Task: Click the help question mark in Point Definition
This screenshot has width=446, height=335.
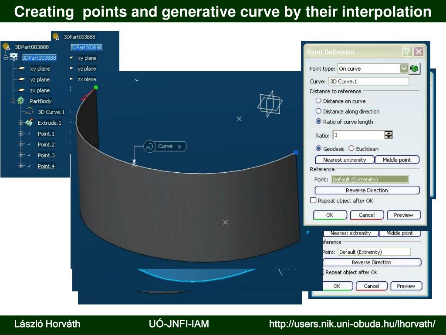Action: 407,51
